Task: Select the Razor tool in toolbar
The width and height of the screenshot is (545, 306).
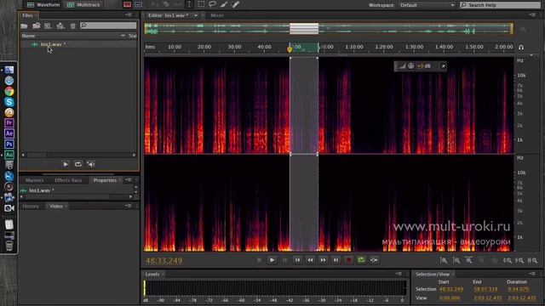Action: (x=166, y=4)
